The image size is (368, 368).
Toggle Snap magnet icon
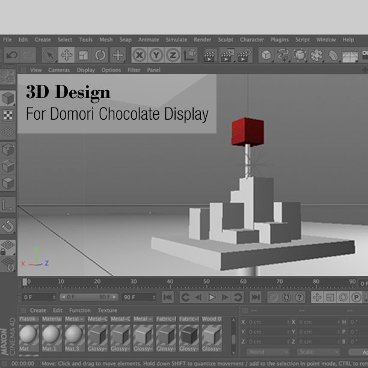click(x=8, y=226)
